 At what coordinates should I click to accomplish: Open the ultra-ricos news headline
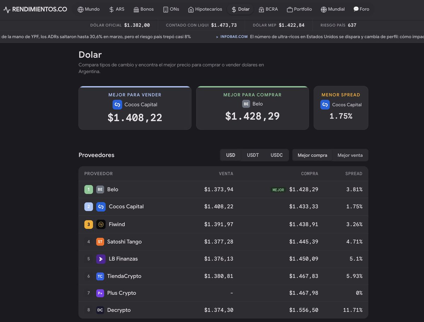[337, 37]
